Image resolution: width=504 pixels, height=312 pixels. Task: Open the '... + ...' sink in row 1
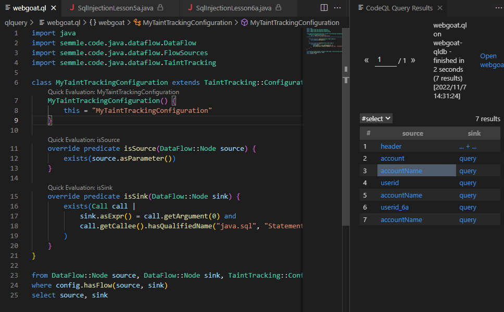468,147
